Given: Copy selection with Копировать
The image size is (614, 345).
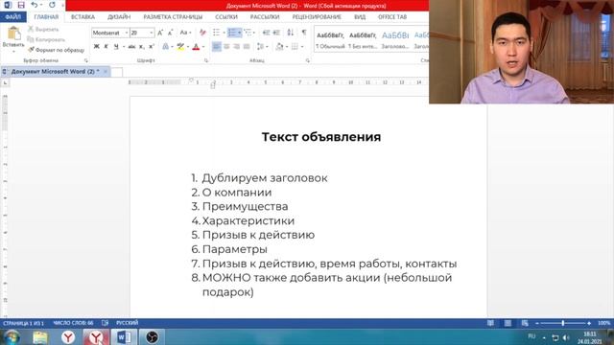Looking at the screenshot, I should [x=46, y=39].
